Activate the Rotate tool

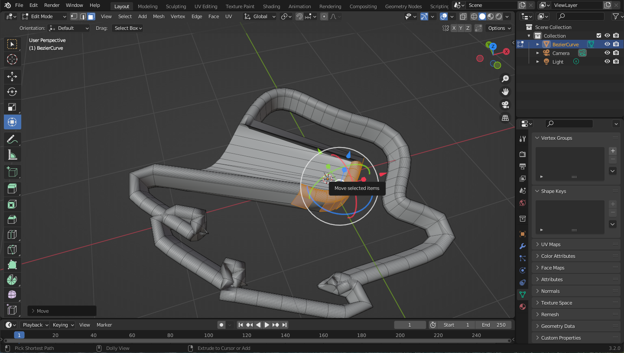point(12,92)
